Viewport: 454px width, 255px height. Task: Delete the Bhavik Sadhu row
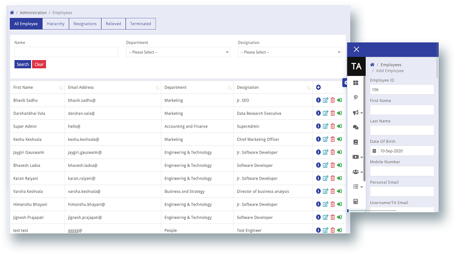point(333,100)
